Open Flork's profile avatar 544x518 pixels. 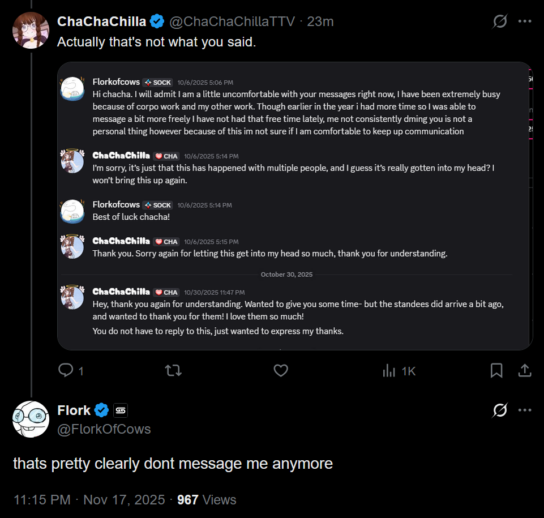click(31, 419)
